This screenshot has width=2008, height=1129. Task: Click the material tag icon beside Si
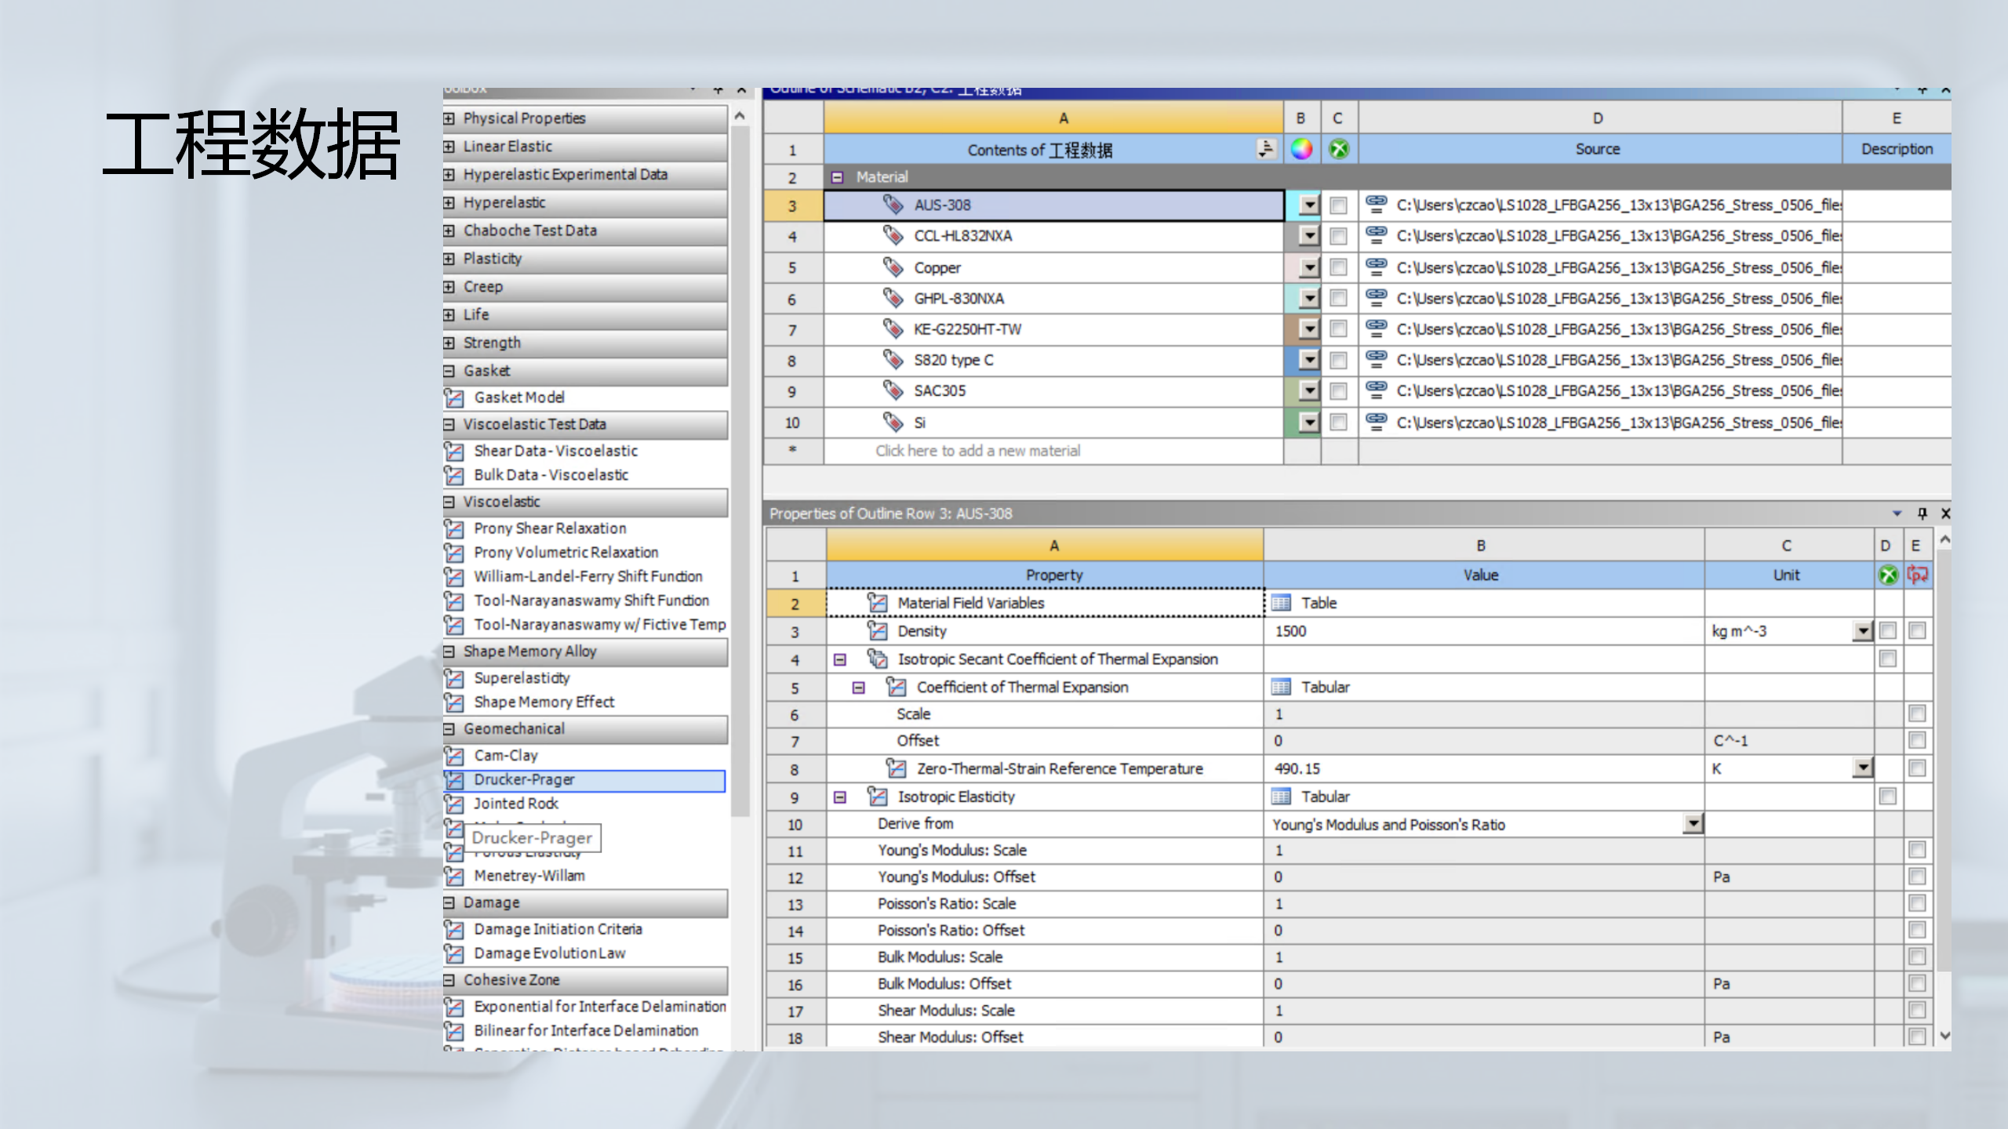(x=893, y=423)
